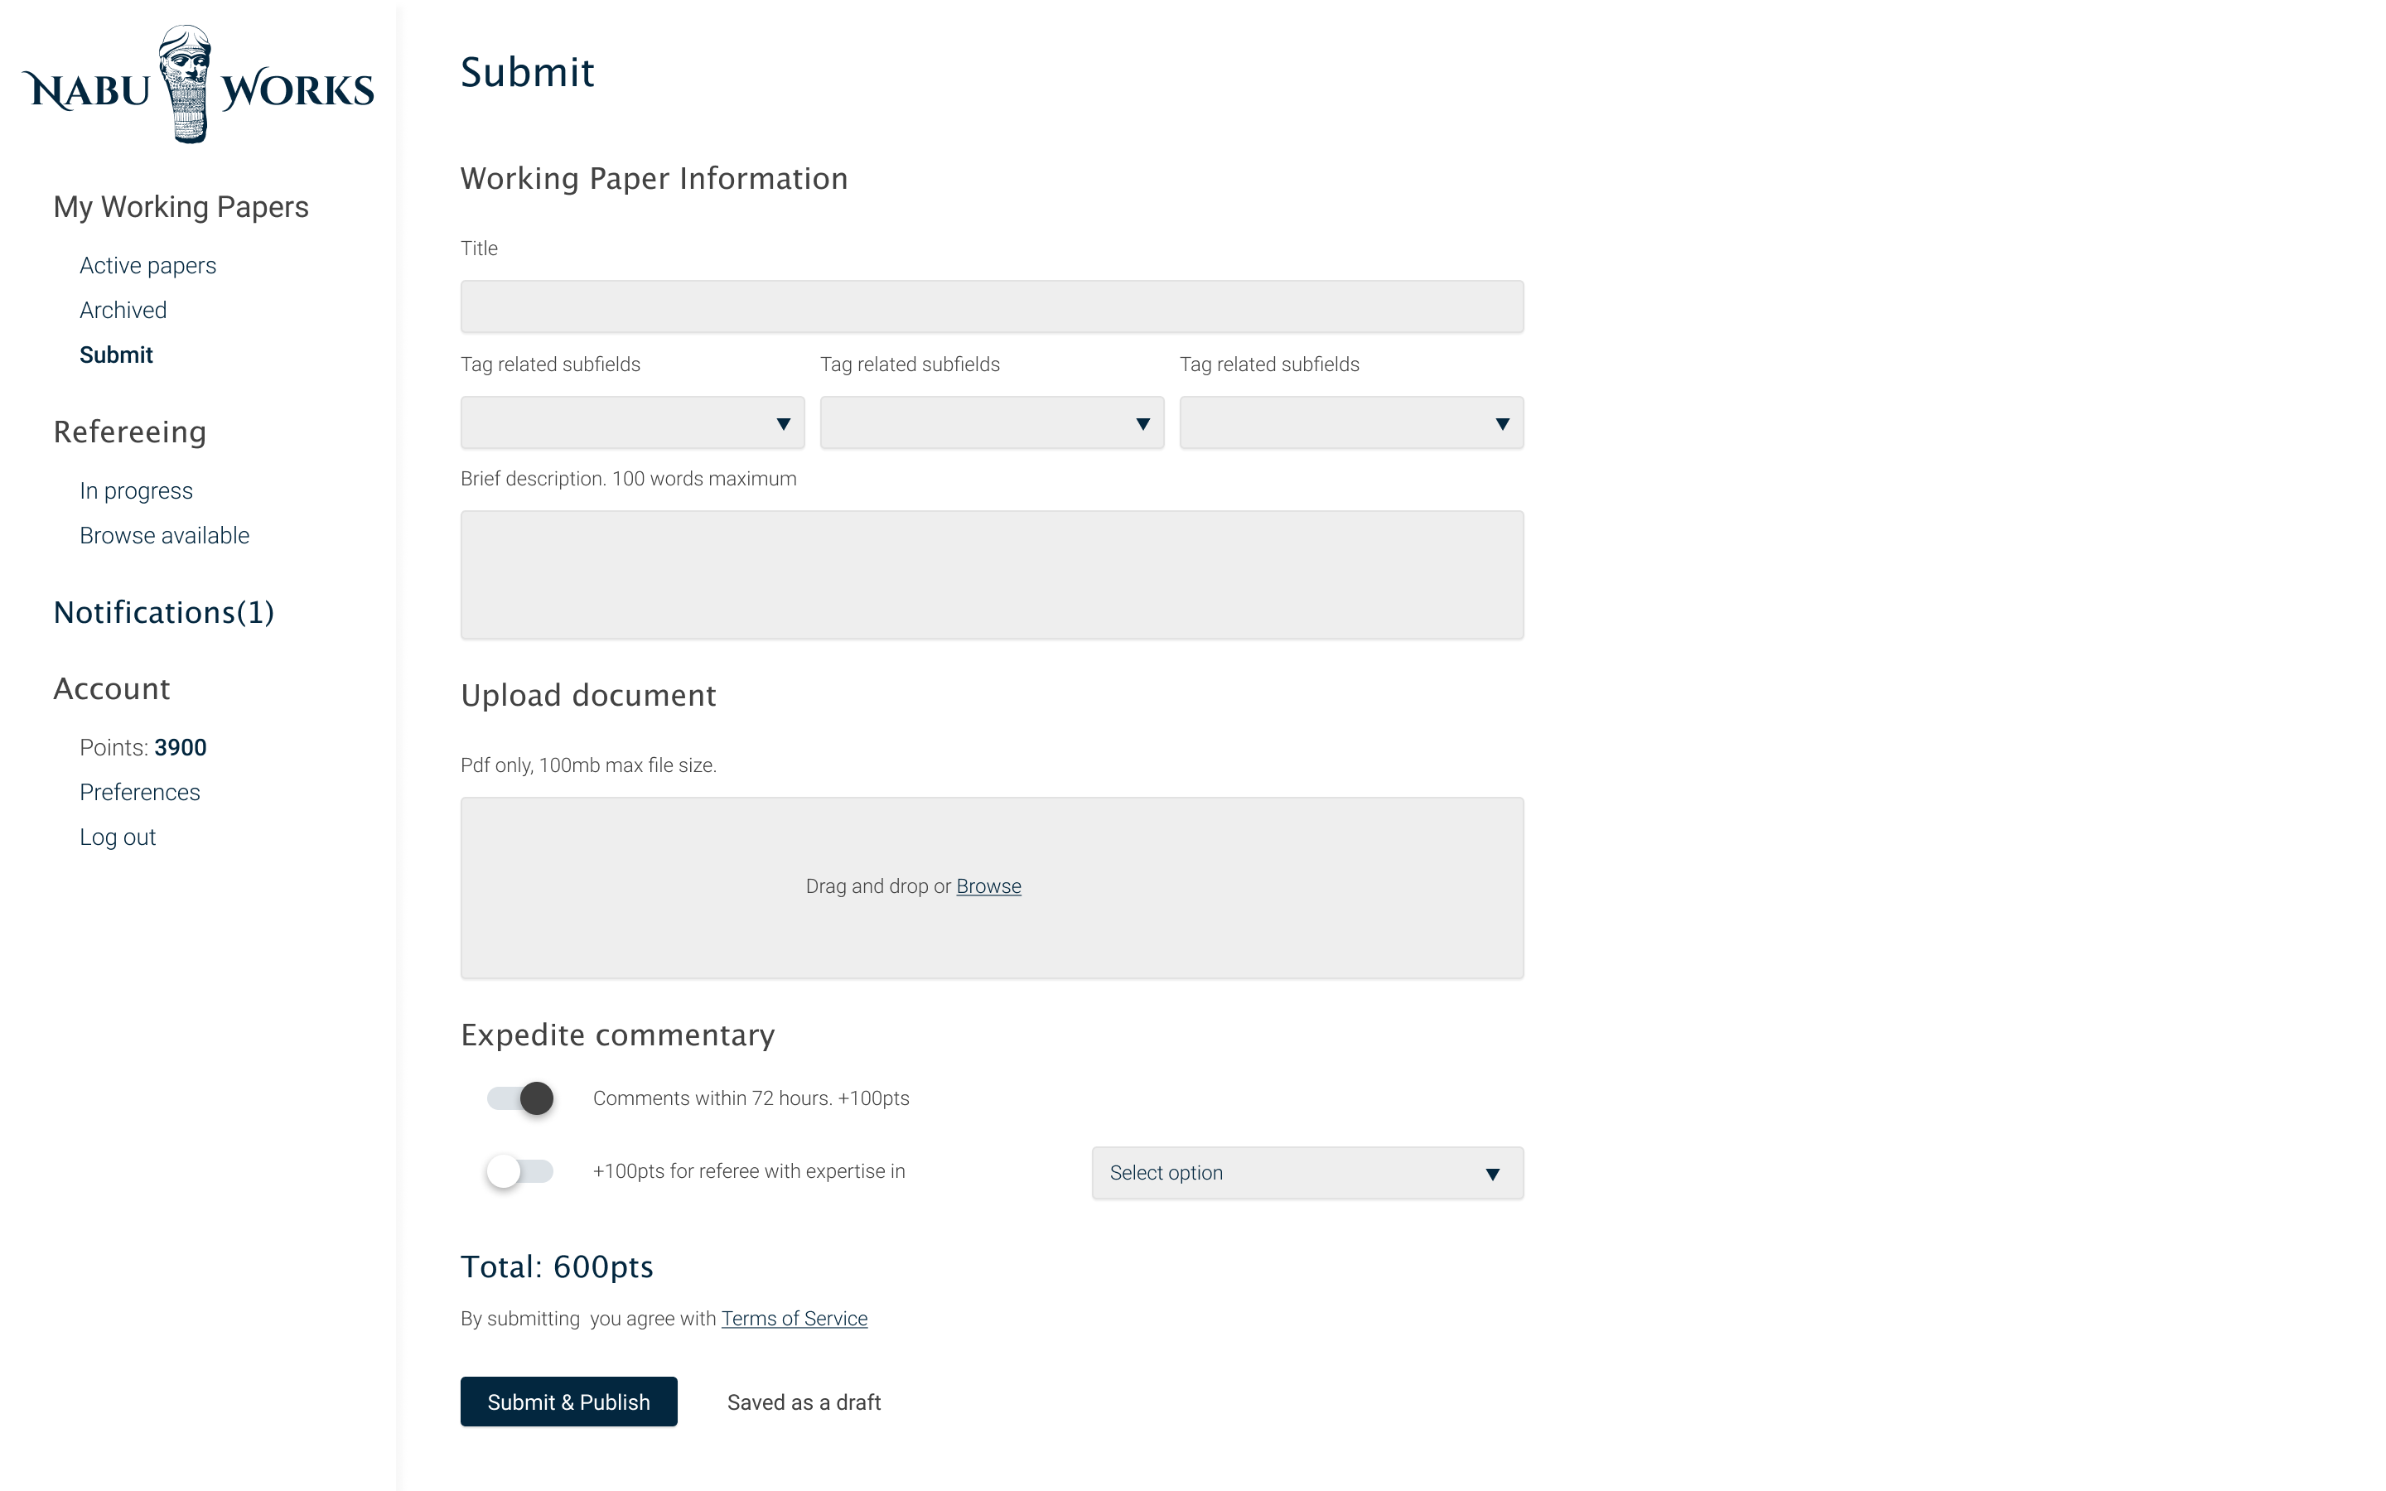Screen dimensions: 2386x1491
Task: Open the third Tag related subfields dropdown
Action: pyautogui.click(x=1352, y=423)
